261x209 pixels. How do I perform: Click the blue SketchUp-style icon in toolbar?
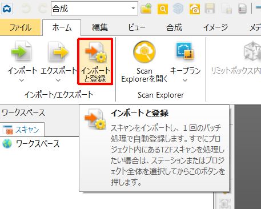point(178,9)
